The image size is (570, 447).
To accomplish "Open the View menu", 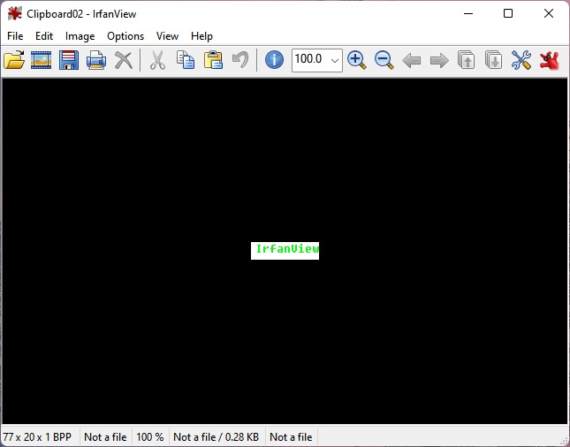I will pyautogui.click(x=167, y=36).
